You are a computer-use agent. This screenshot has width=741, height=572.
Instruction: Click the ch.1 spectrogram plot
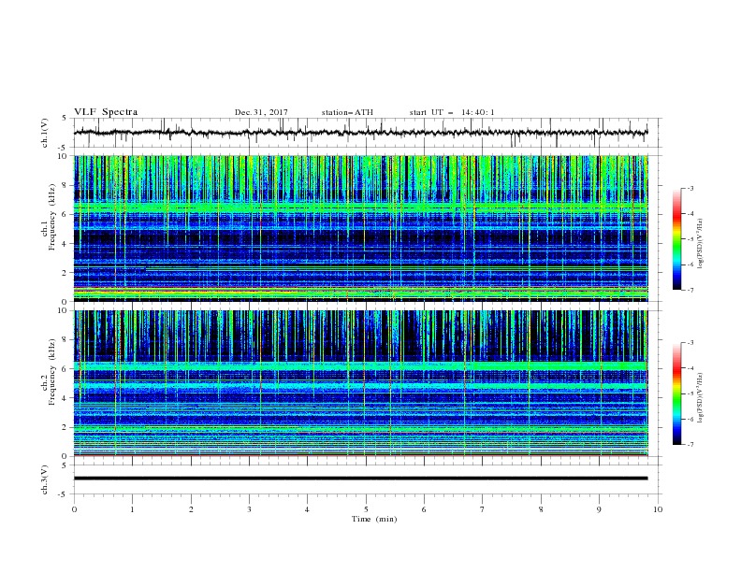[361, 228]
